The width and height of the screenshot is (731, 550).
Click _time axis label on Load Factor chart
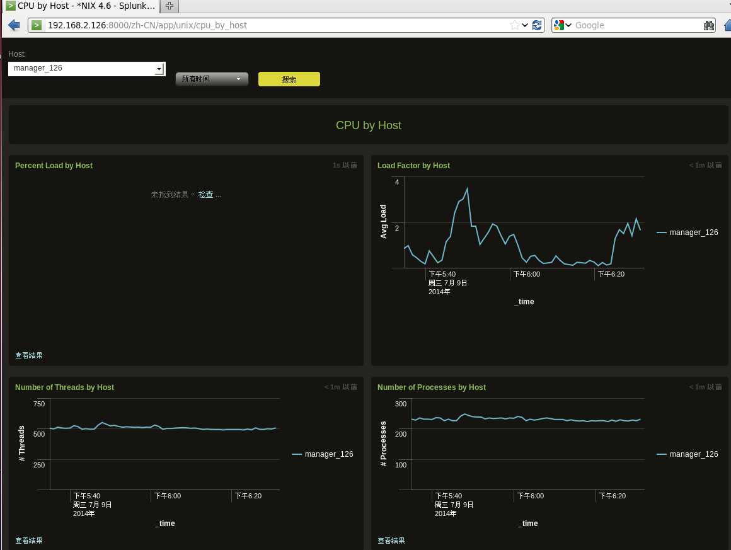pos(524,302)
